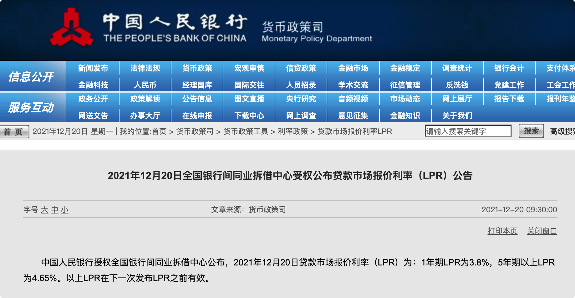
Task: Click 货币政策工具 in the breadcrumb
Action: (246, 131)
